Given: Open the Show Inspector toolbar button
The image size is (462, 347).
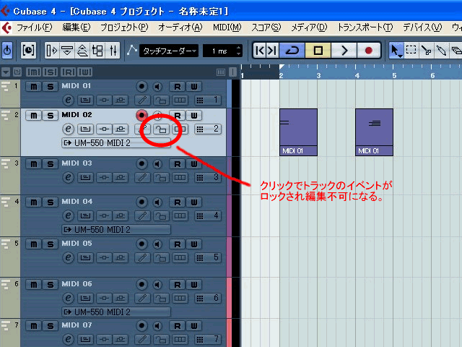Looking at the screenshot, I should tap(52, 51).
